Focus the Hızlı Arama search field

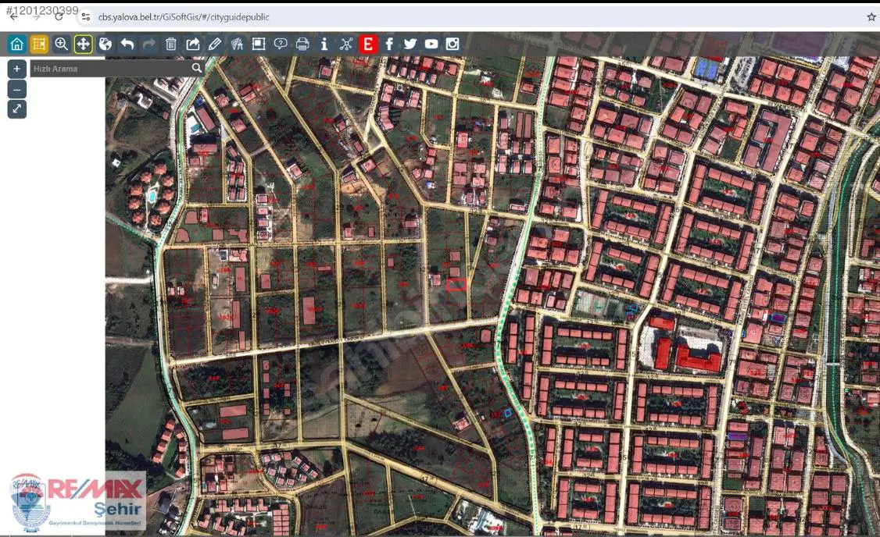pos(110,69)
